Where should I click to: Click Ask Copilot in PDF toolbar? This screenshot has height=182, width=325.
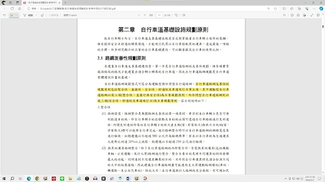click(70, 15)
